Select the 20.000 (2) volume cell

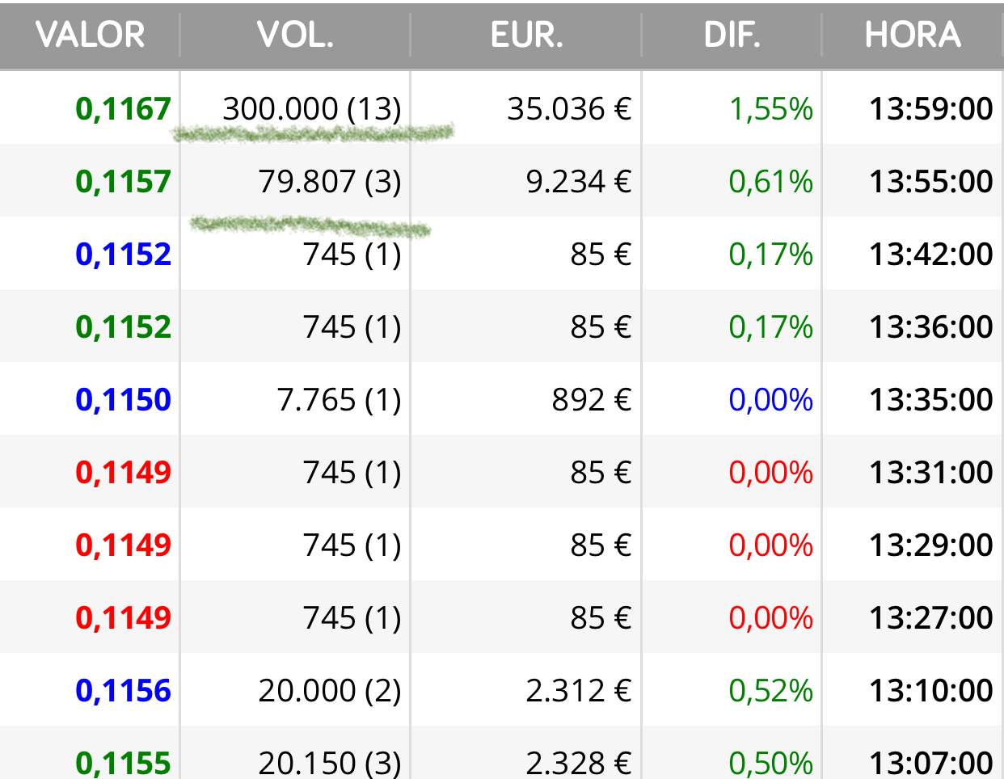tap(330, 691)
